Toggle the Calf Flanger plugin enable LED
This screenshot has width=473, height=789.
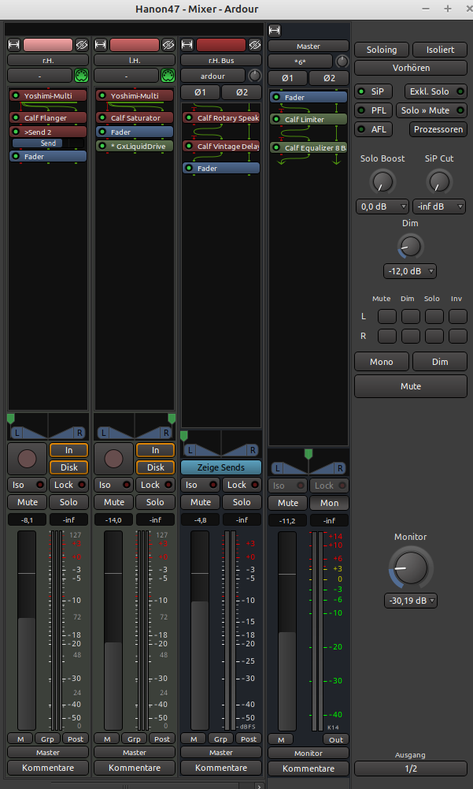pos(16,117)
